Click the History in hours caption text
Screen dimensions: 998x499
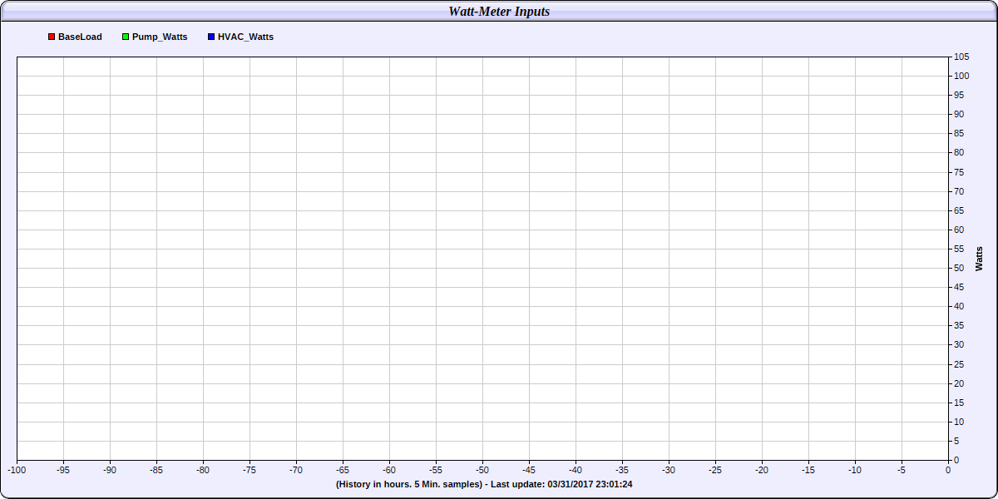408,484
